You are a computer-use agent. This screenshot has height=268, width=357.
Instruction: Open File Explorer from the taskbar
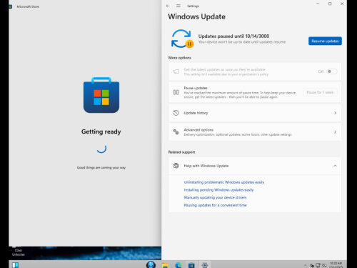point(165,265)
